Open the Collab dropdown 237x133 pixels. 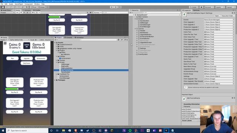click(194, 7)
